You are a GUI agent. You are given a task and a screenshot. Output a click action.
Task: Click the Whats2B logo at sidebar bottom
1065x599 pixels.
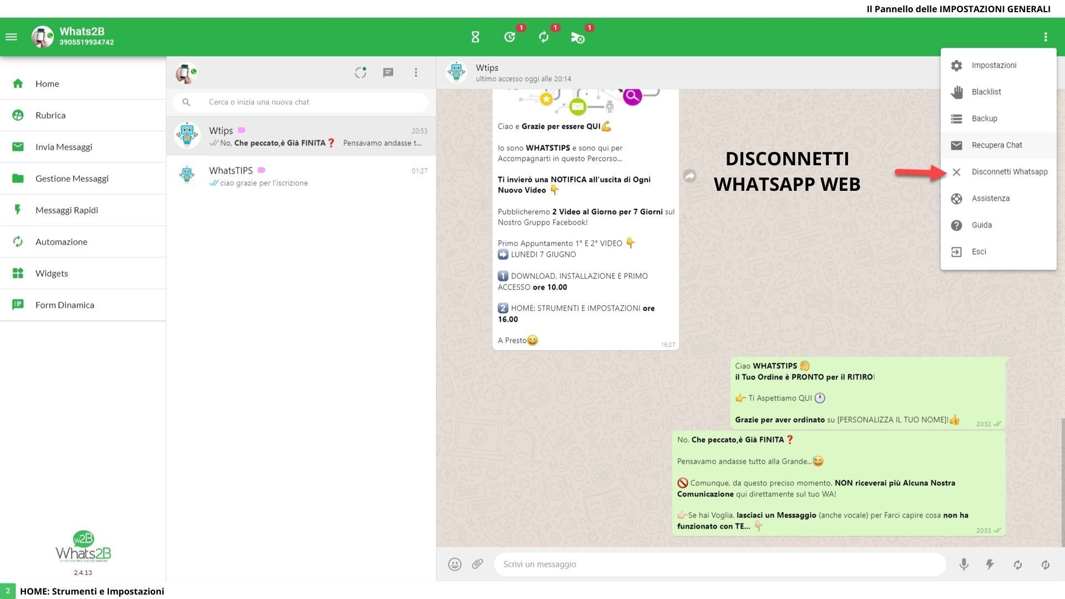tap(83, 547)
